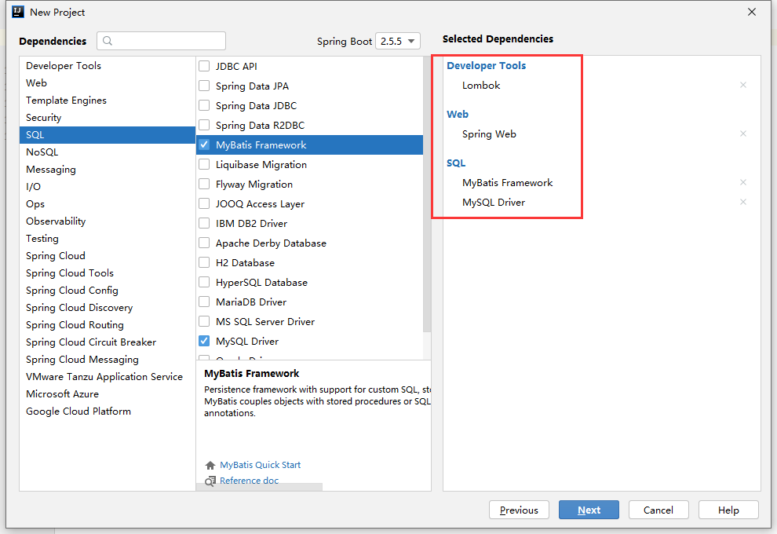Open Spring Cloud Discovery category
The height and width of the screenshot is (534, 777).
108,308
